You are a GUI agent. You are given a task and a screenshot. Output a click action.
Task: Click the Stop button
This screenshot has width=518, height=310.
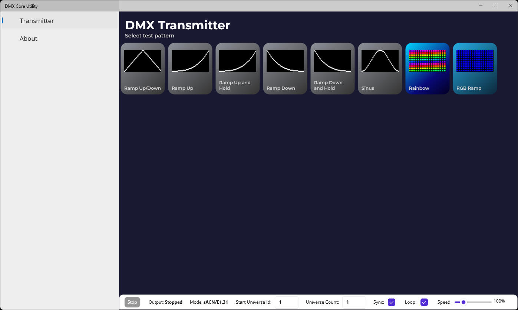(132, 302)
